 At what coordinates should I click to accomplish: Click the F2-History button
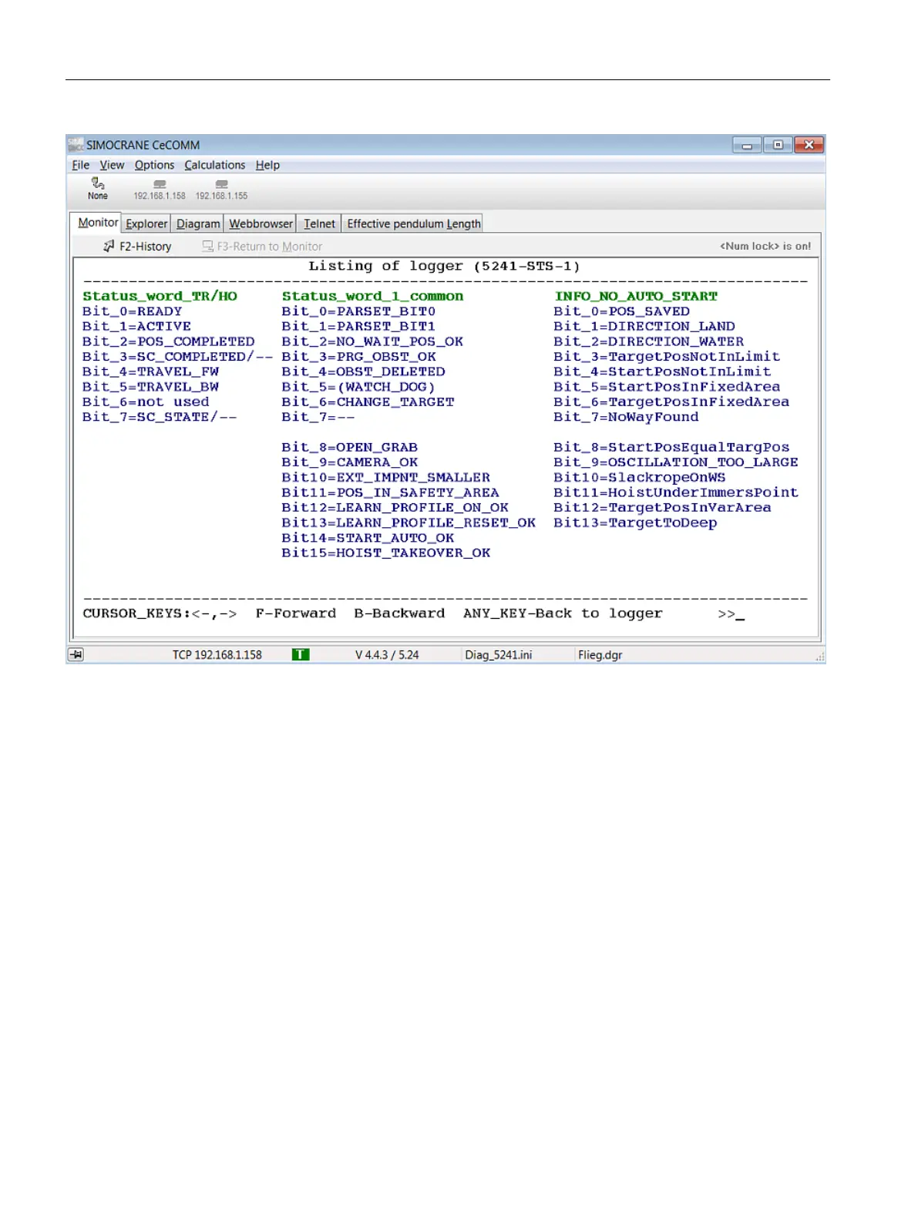(137, 247)
